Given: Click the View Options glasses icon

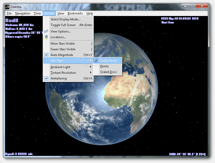Looking at the screenshot, I should 46,31.
